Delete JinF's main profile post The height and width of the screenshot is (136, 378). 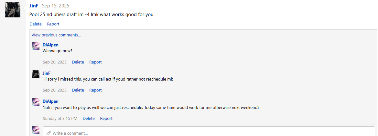36,24
